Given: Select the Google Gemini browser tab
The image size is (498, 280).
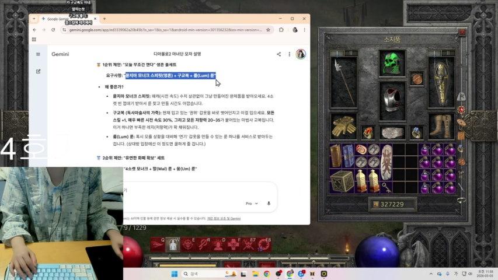Looking at the screenshot, I should [69, 19].
